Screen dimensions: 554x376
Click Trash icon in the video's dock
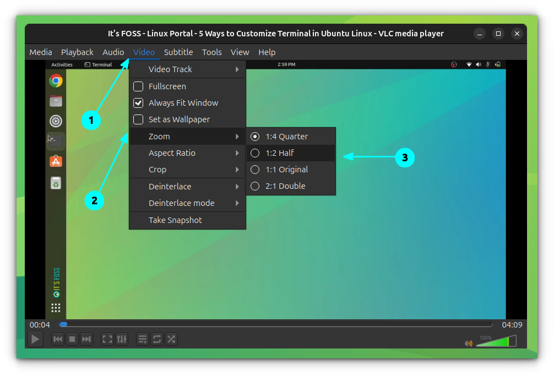pos(56,183)
